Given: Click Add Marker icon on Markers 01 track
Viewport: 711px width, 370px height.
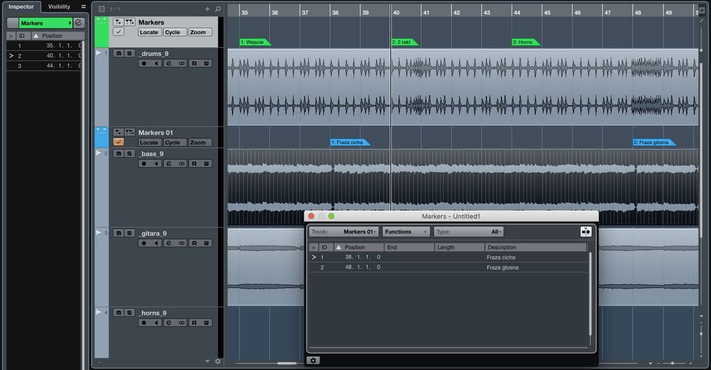Looking at the screenshot, I should pos(118,132).
